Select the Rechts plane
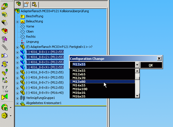Screen dimensions: 173x127 tap(31, 37)
